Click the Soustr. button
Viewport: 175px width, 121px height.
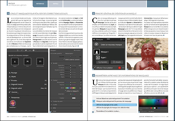[117, 62]
